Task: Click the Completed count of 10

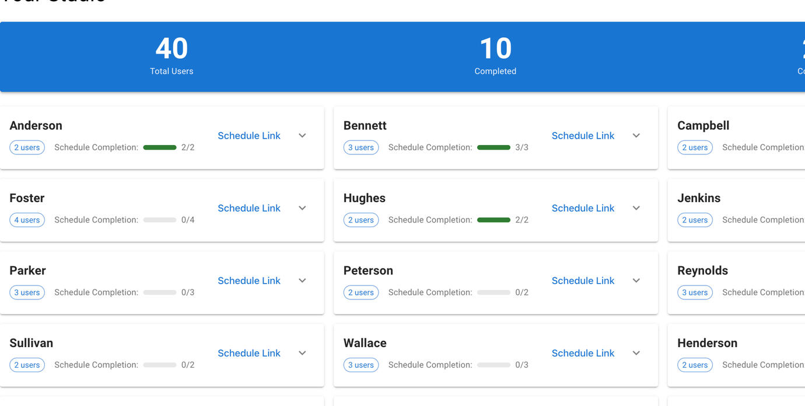Action: coord(495,57)
